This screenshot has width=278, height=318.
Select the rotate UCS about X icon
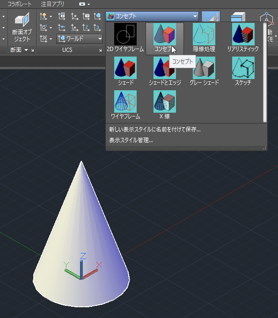[x=44, y=28]
